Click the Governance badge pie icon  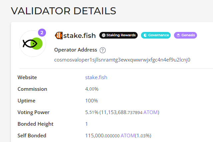point(145,35)
